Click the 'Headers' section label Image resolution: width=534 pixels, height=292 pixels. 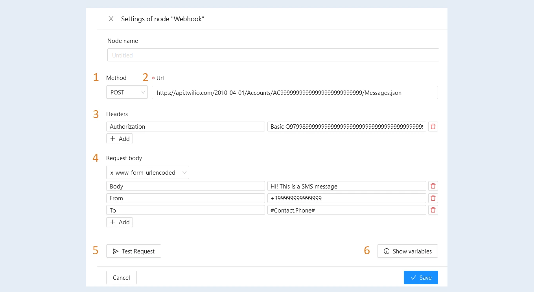coord(117,114)
